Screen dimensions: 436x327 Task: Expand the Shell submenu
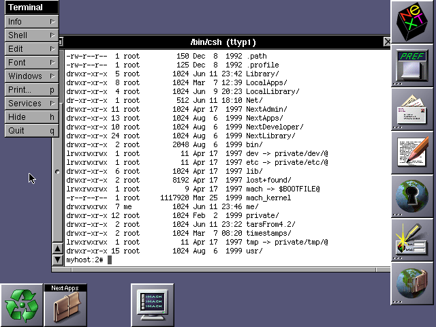(x=31, y=35)
